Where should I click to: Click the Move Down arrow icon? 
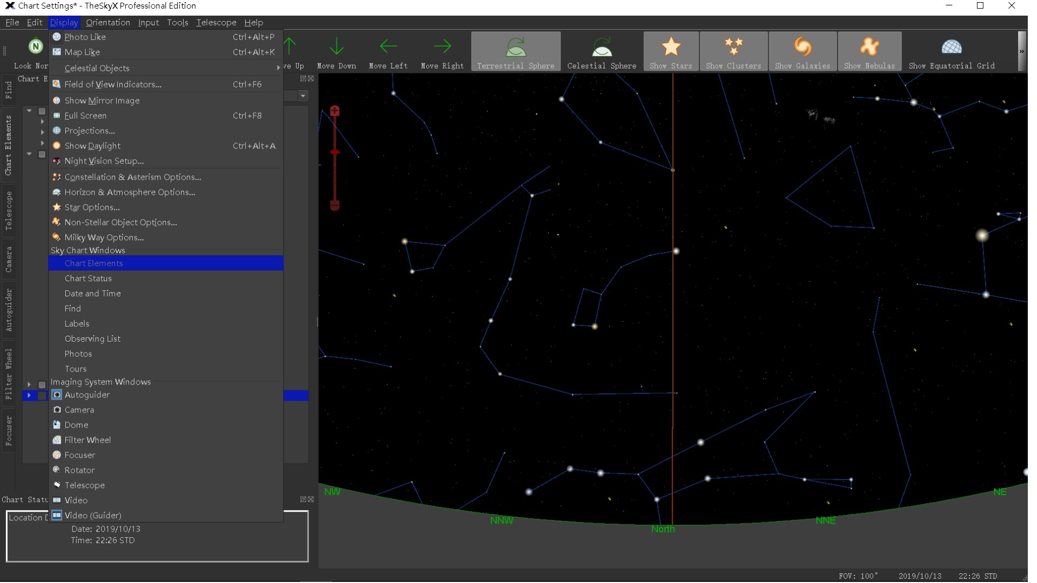tap(336, 46)
